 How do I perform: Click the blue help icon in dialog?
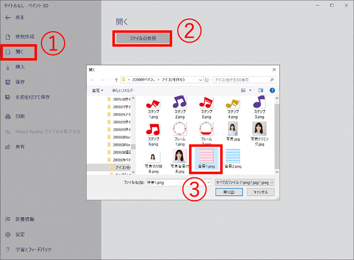click(272, 90)
